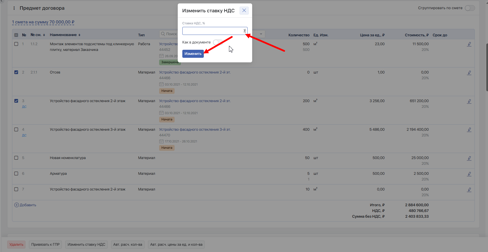Open Привязать к ГПР action
488x252 pixels.
[46, 245]
